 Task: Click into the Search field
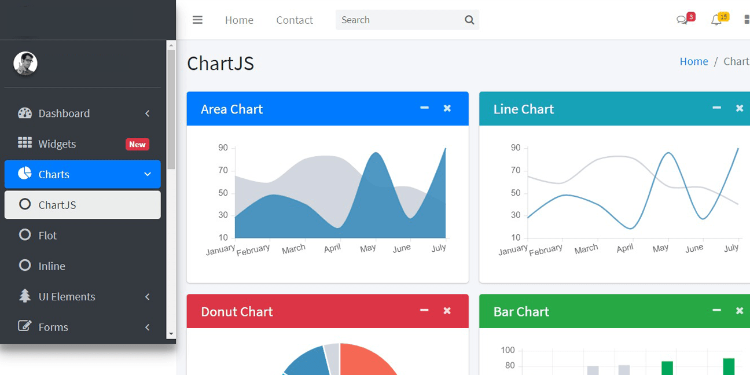click(x=399, y=20)
